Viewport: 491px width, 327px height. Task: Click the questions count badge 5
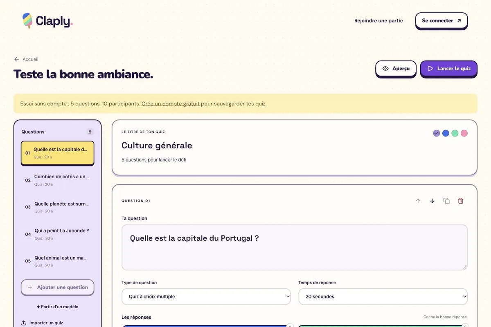pyautogui.click(x=90, y=132)
